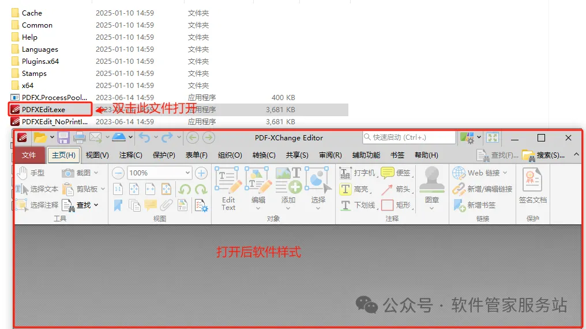Go to next view with right arrow
The height and width of the screenshot is (329, 586).
(x=209, y=137)
